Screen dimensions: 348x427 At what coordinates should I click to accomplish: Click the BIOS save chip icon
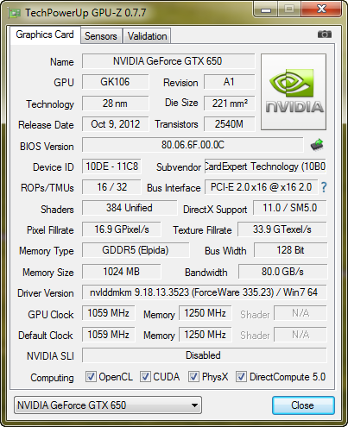317,145
